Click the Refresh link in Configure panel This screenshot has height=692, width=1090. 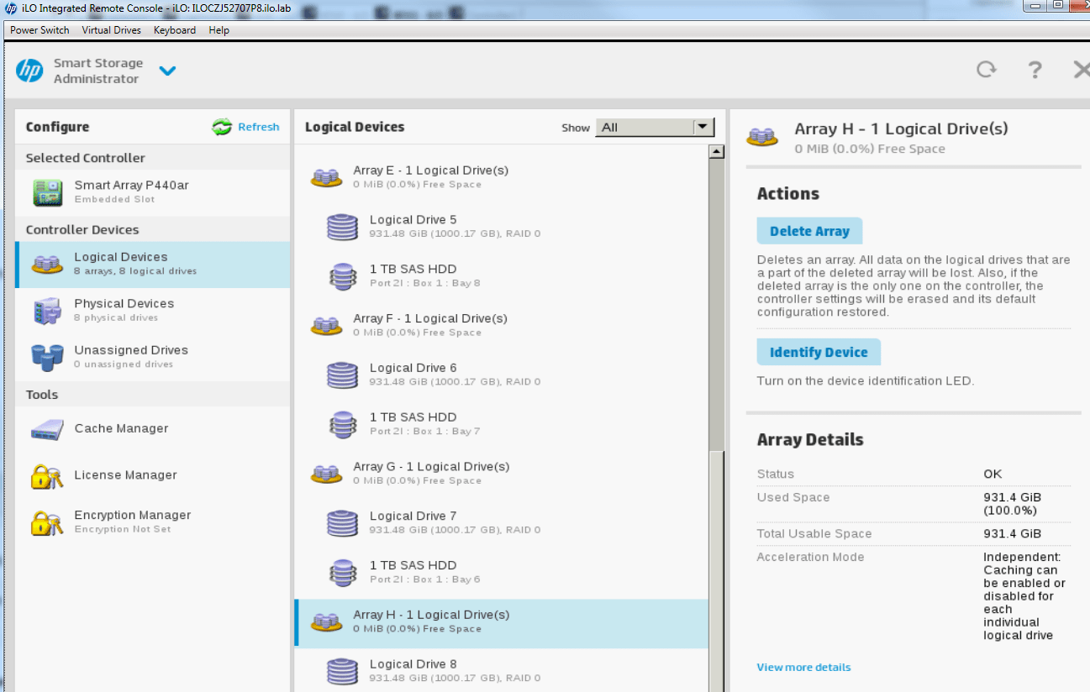coord(257,127)
